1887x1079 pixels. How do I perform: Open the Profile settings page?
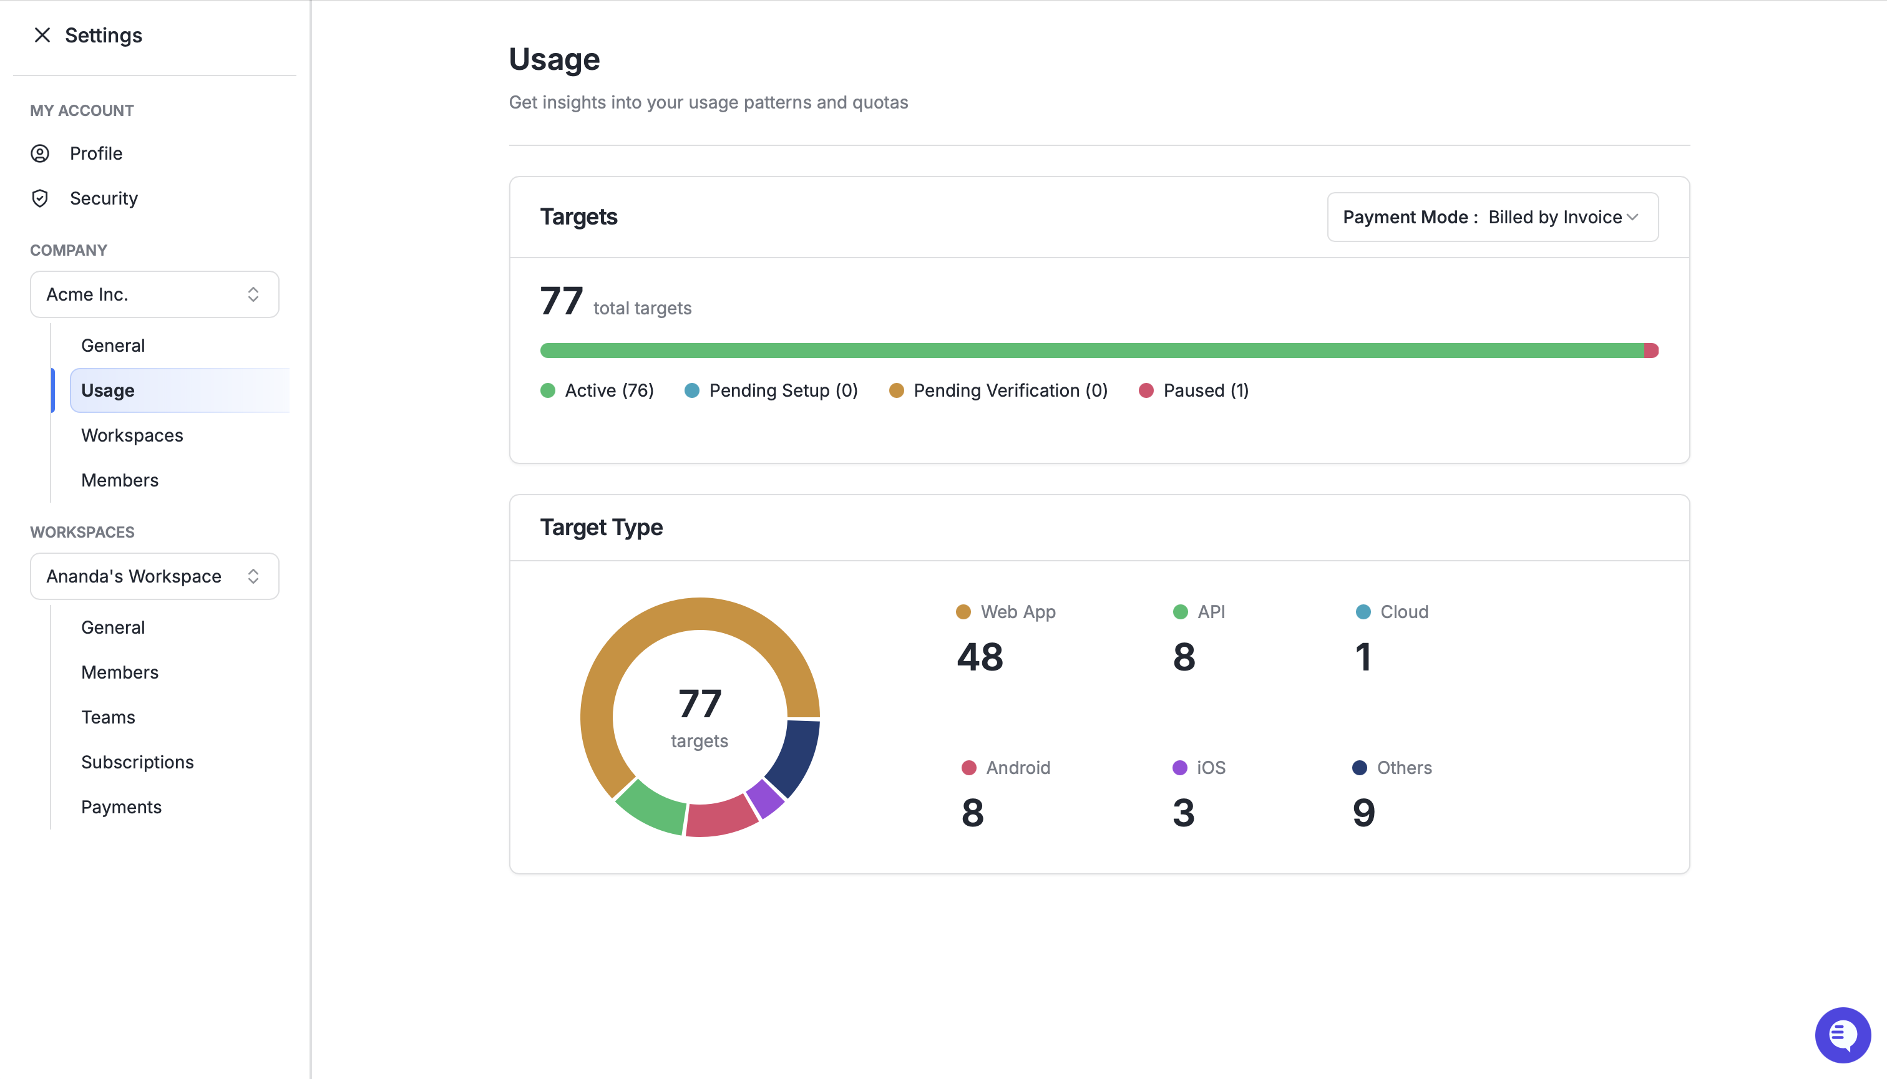coord(96,153)
